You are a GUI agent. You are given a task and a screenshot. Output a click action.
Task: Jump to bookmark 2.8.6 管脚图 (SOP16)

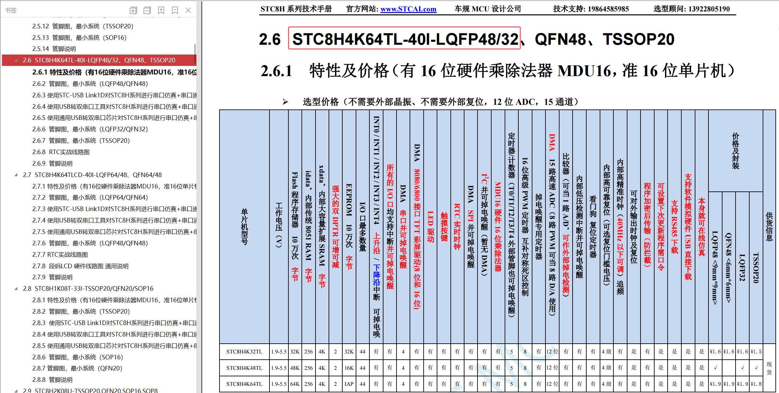click(x=78, y=357)
